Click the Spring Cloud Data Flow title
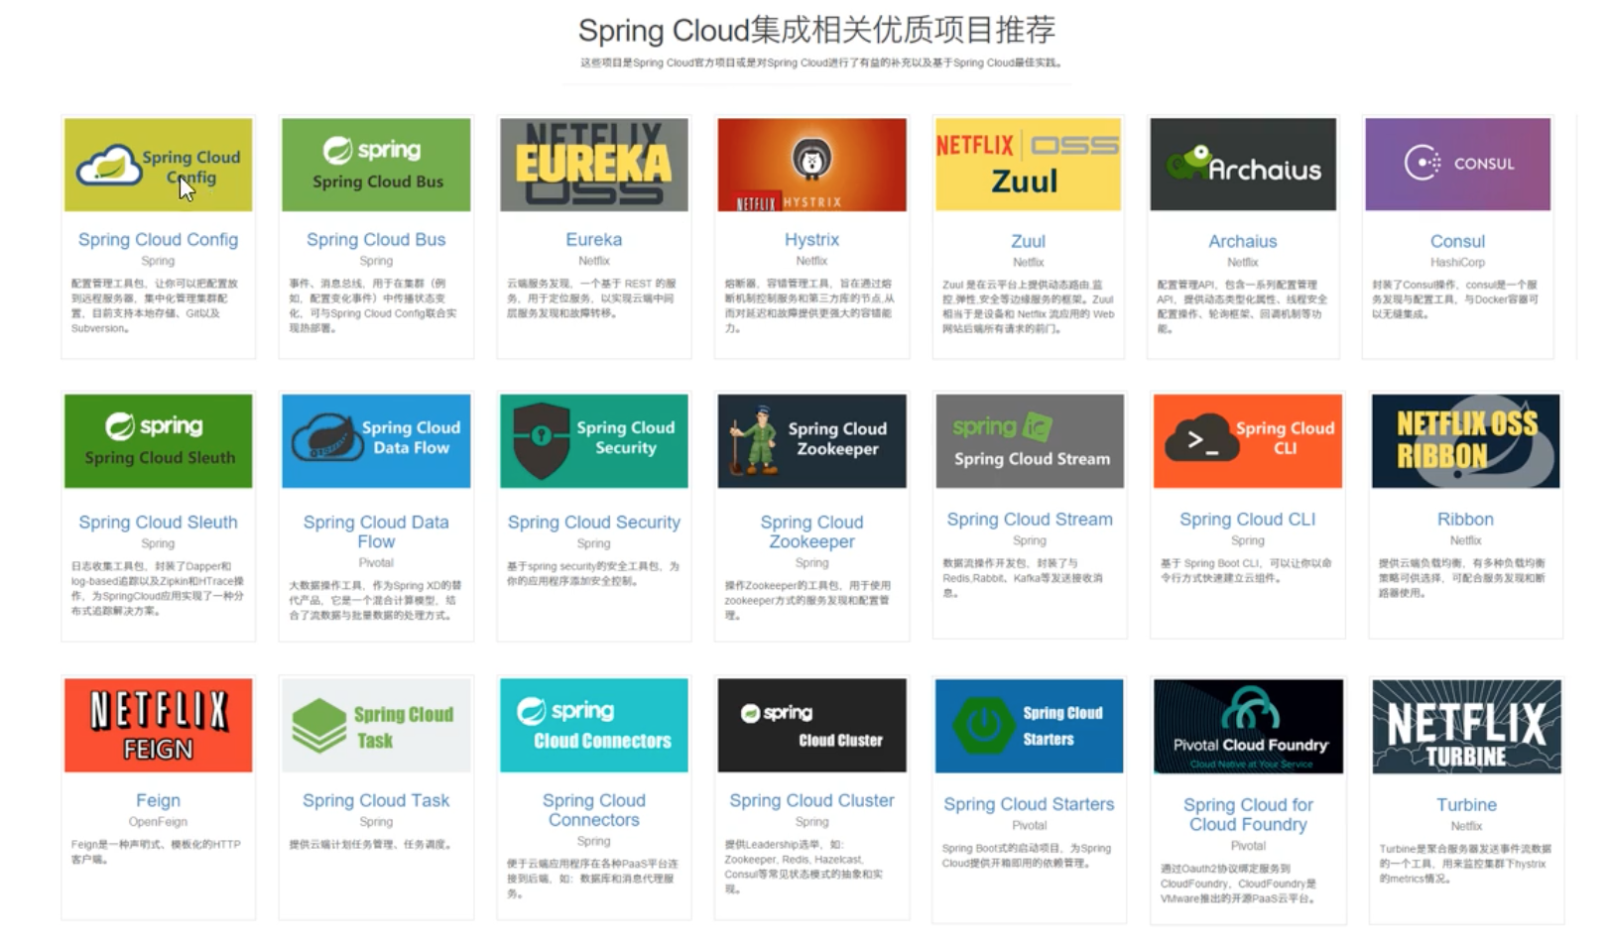 coord(376,532)
